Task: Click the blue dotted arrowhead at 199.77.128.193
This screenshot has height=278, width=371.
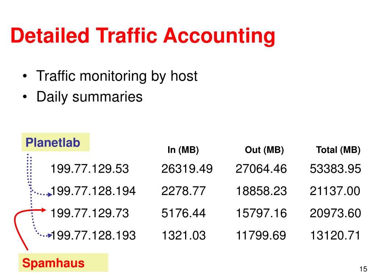Action: coord(50,235)
